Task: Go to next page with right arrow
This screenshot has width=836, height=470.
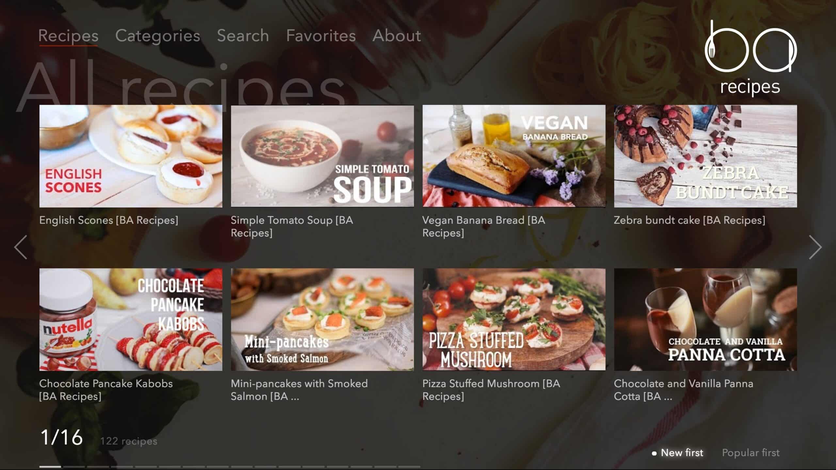Action: [815, 247]
